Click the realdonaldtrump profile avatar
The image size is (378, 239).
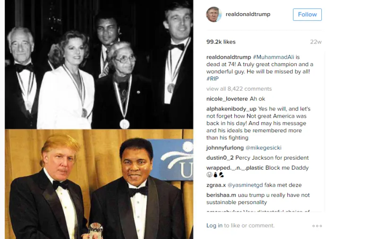[x=214, y=14]
